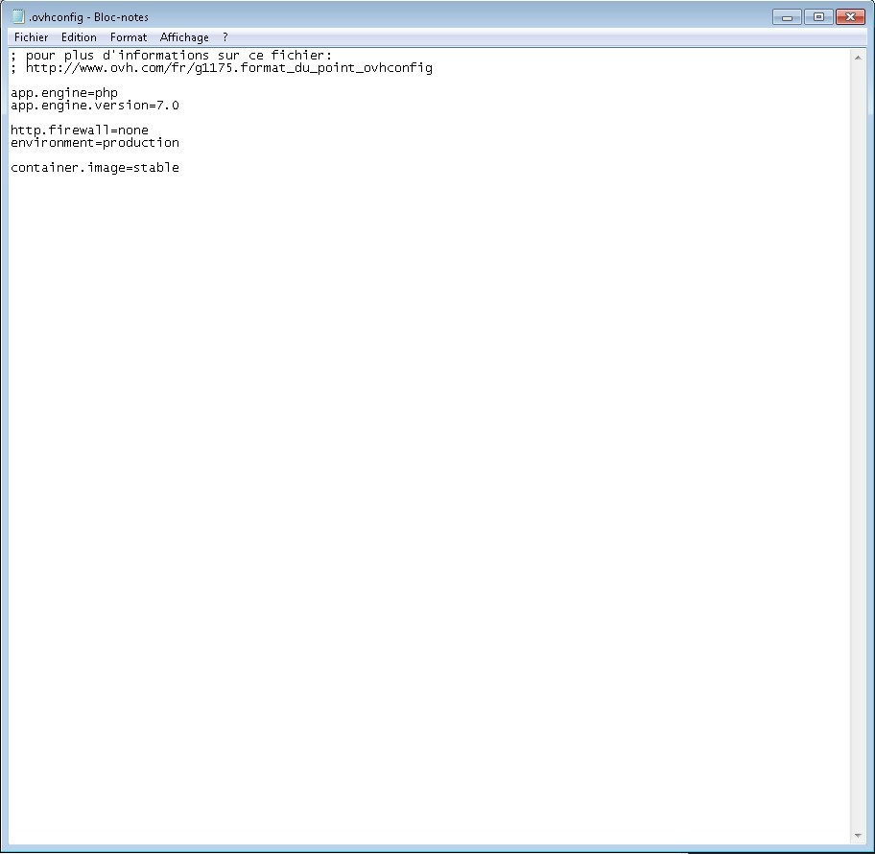Place cursor in the ovh.com URL line
Screen dimensions: 875x854
228,68
